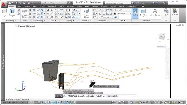Select the Move Gizmo tool
Screen dimensions: 187x105
tap(155, 13)
